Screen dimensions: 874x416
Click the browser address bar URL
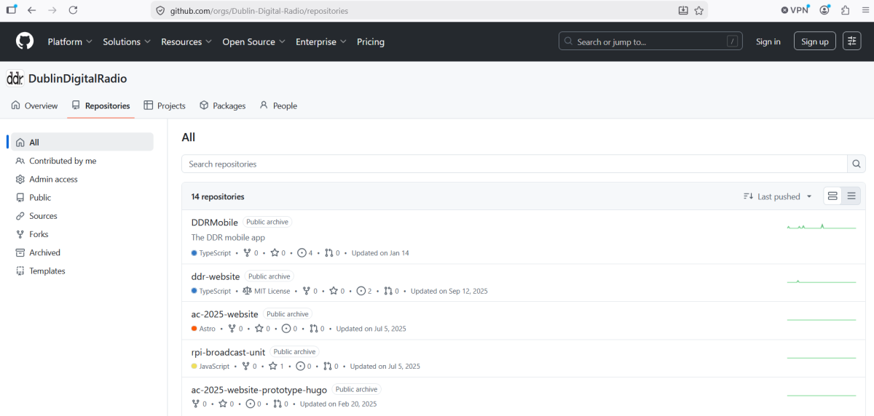[259, 11]
